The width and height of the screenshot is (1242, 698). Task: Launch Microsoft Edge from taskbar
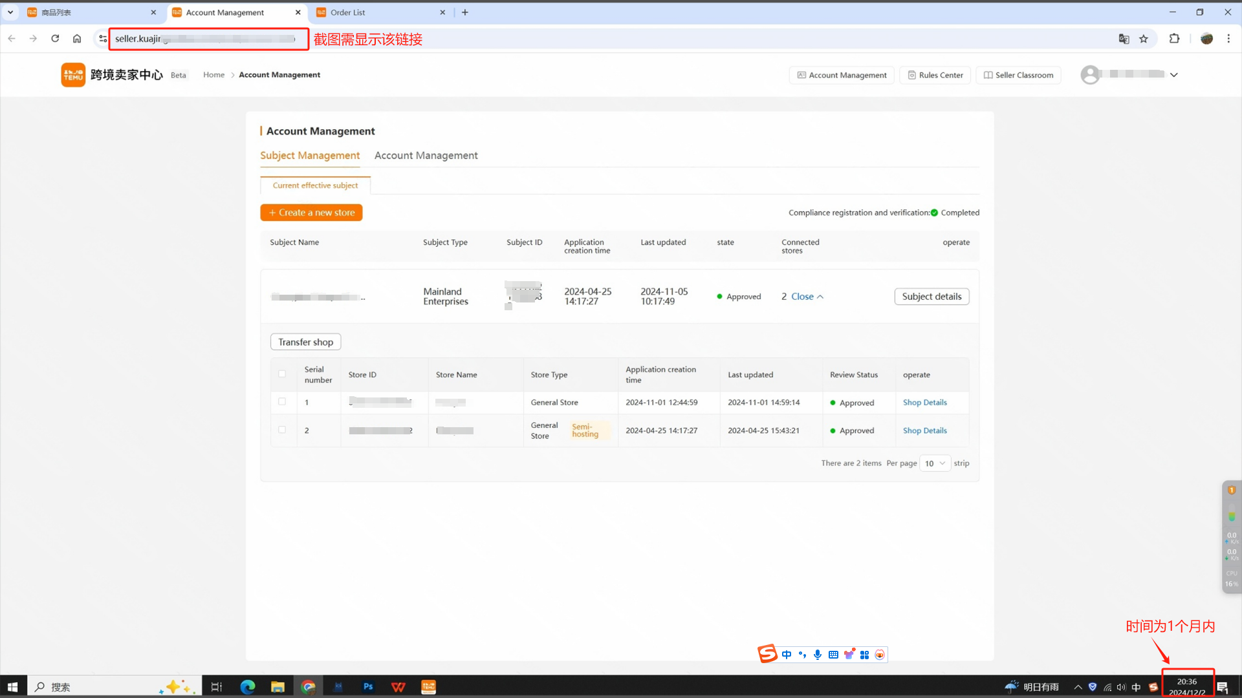(x=247, y=686)
